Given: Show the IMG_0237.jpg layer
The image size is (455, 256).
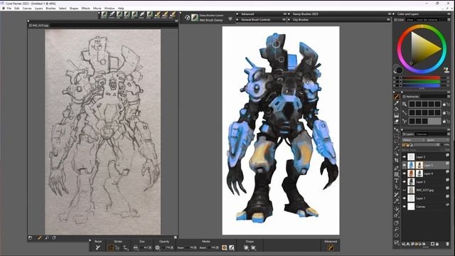Looking at the screenshot, I should click(x=405, y=190).
